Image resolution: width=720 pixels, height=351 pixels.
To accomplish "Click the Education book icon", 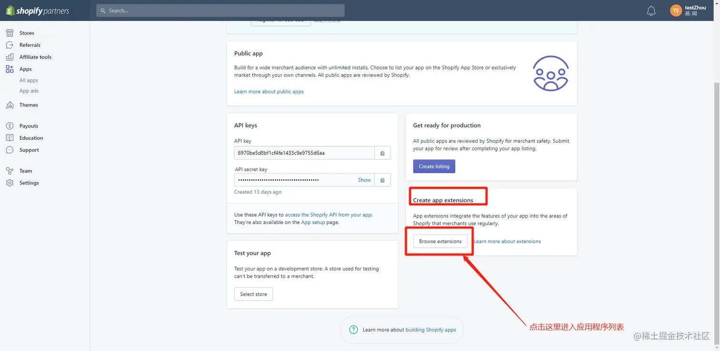I will click(x=10, y=137).
